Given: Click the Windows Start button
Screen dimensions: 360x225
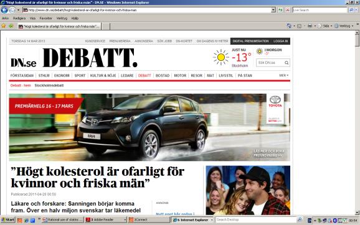Looking at the screenshot, I should [x=8, y=220].
